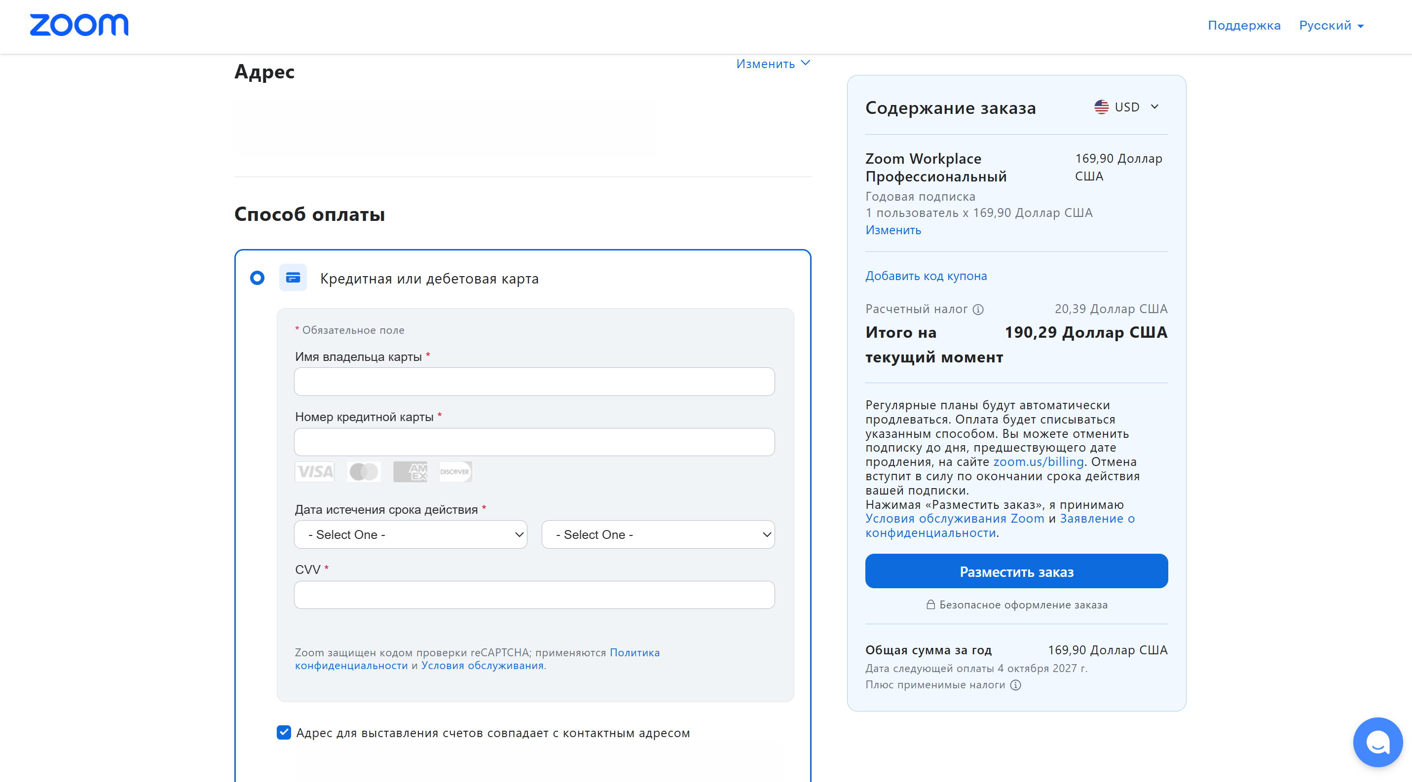Focus the Имя владельца карты input field

click(534, 382)
